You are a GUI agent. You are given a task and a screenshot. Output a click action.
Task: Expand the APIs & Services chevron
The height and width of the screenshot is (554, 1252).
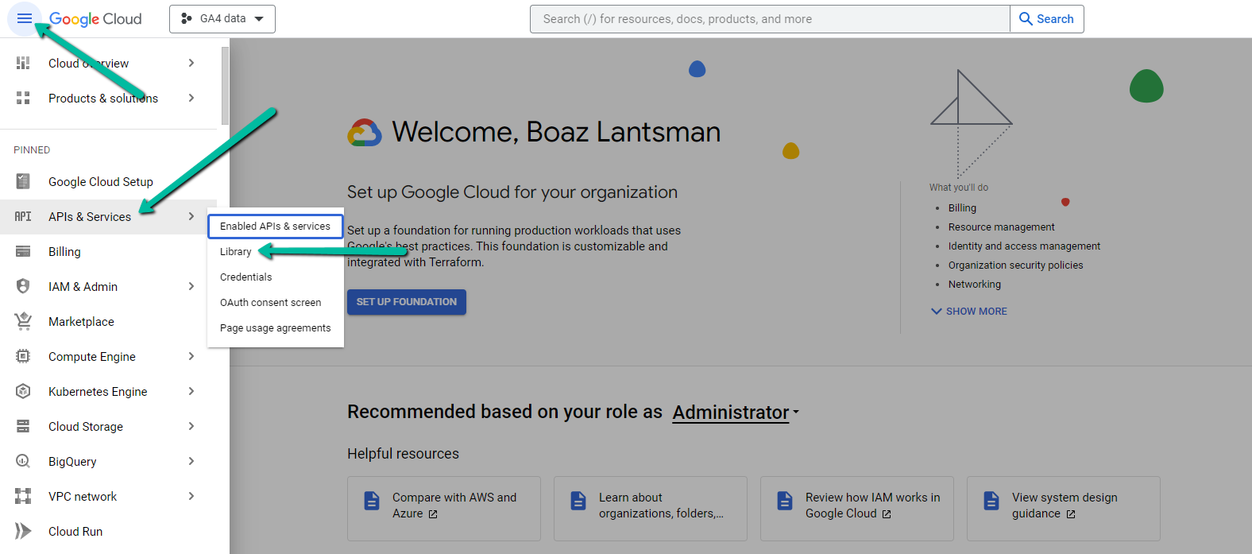191,216
